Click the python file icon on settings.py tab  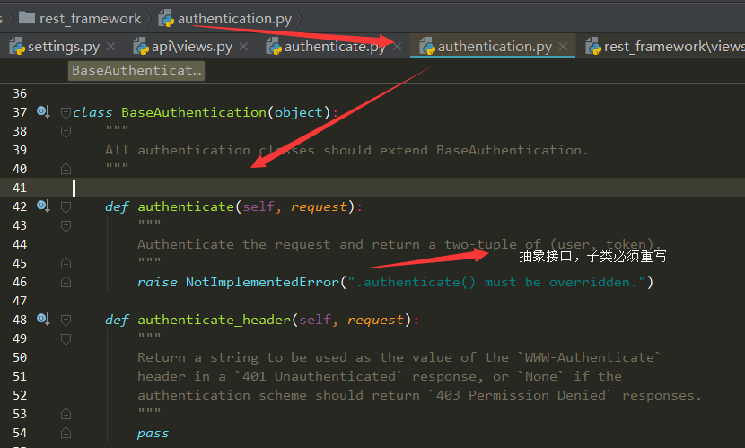tap(18, 47)
